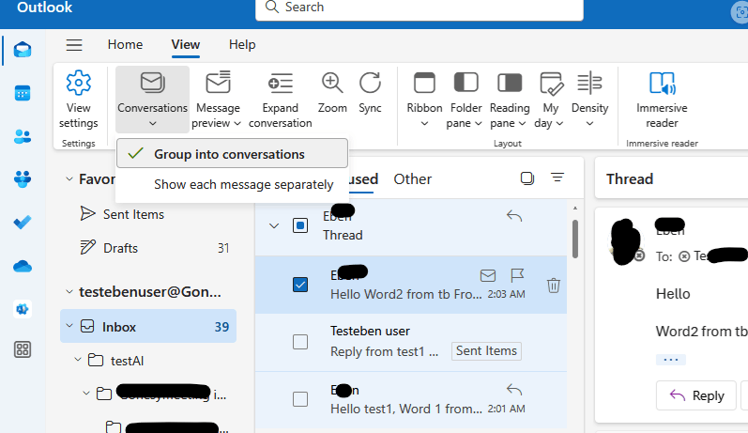Open Reading pane dropdown
Viewport: 748px width, 433px height.
509,100
